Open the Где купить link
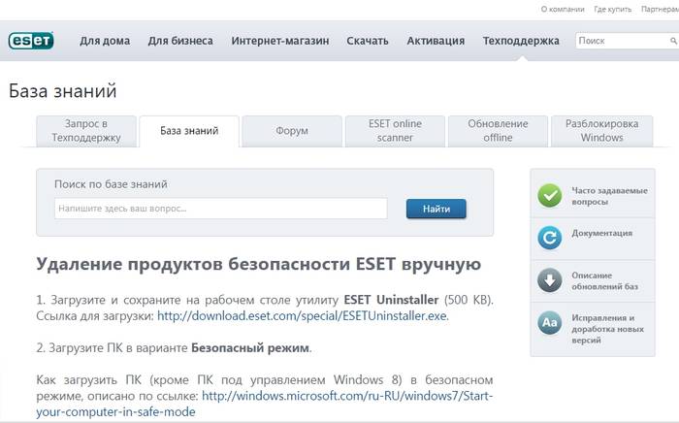The height and width of the screenshot is (423, 679). coord(613,9)
